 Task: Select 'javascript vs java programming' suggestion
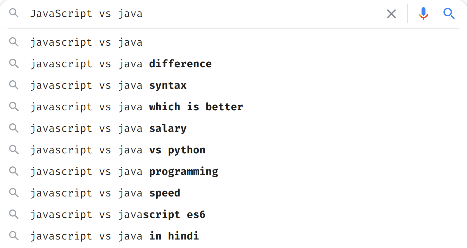233,171
